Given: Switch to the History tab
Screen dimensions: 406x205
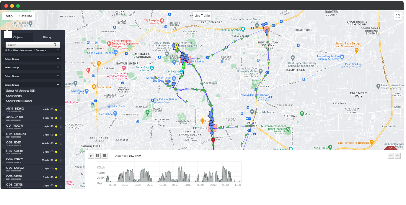Looking at the screenshot, I should [x=47, y=37].
